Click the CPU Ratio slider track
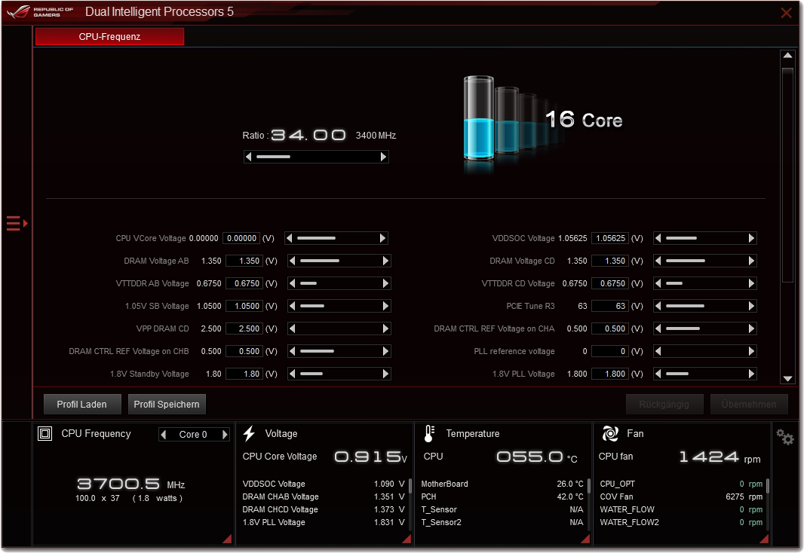 click(x=316, y=157)
